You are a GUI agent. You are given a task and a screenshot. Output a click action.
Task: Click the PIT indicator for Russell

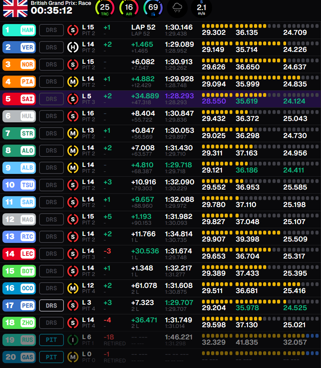[51, 340]
